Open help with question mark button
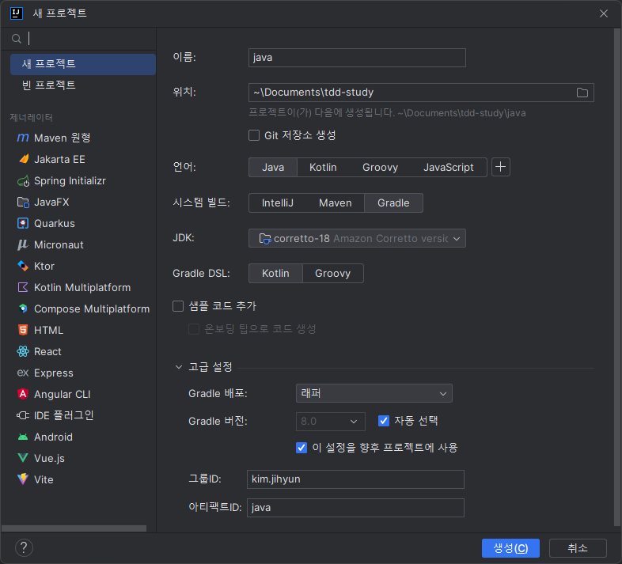The image size is (622, 564). tap(24, 547)
